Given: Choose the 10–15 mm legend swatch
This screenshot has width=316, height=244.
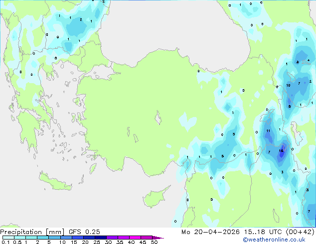Looking at the screenshot, I should (66, 238).
